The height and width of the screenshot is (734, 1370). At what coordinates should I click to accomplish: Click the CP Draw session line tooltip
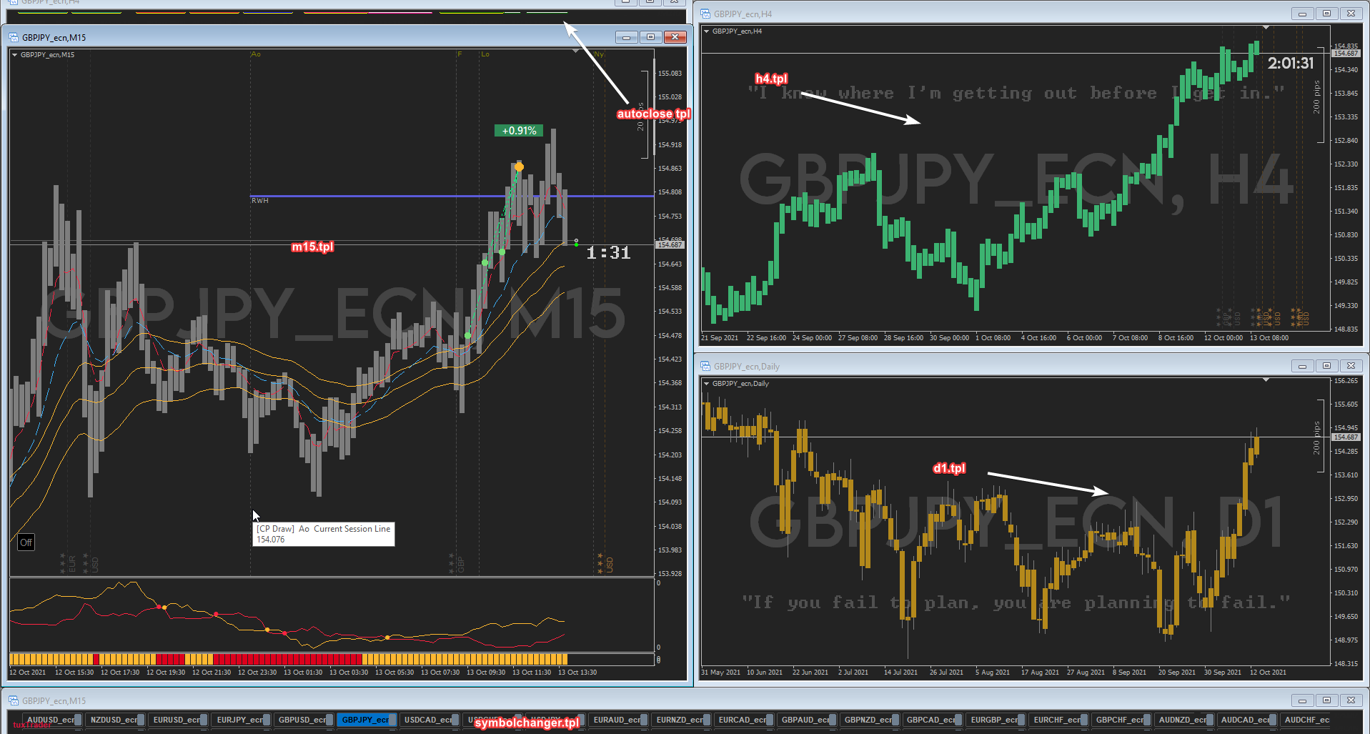(x=324, y=534)
